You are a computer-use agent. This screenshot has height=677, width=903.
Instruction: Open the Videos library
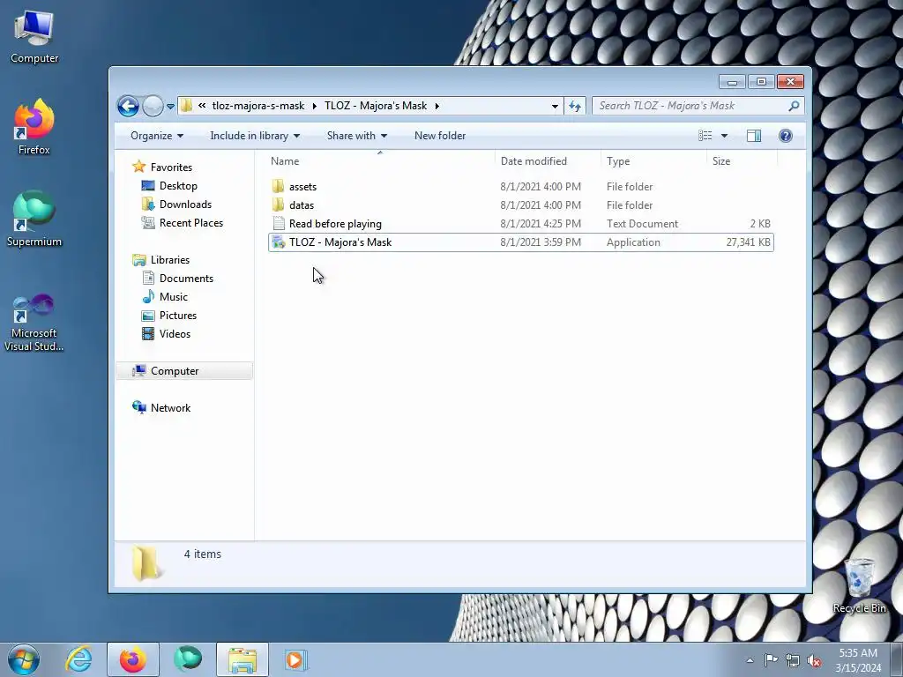[x=175, y=334]
